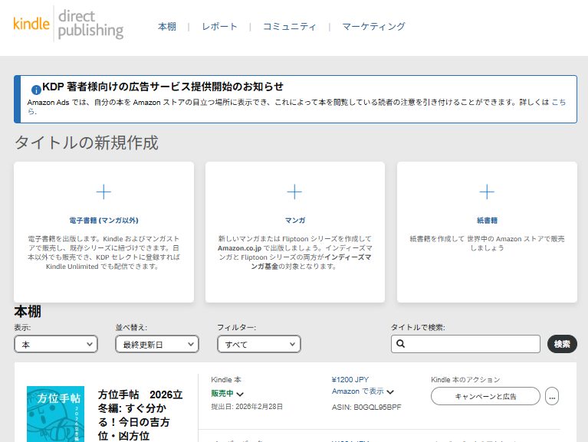Image resolution: width=588 pixels, height=442 pixels.
Task: Open the ellipsis more-actions button
Action: [552, 396]
